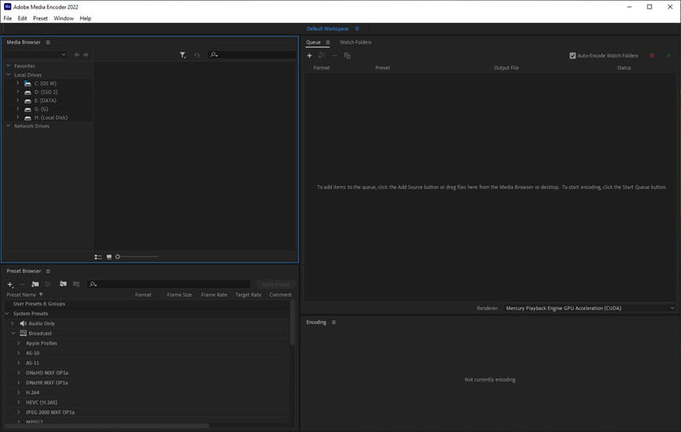
Task: Open the Help menu
Action: (86, 18)
